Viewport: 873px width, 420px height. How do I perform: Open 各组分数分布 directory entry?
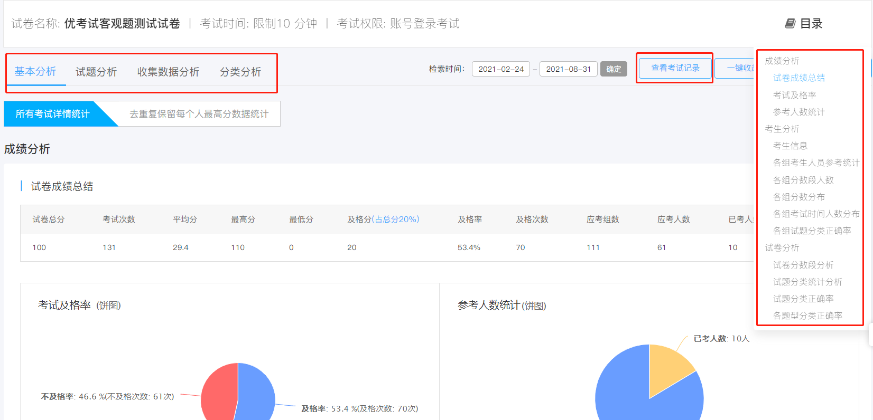(x=799, y=197)
